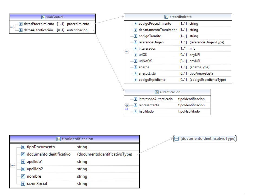The height and width of the screenshot is (195, 258).
Task: Click the xmlControl complex type header icon
Action: 43,17
